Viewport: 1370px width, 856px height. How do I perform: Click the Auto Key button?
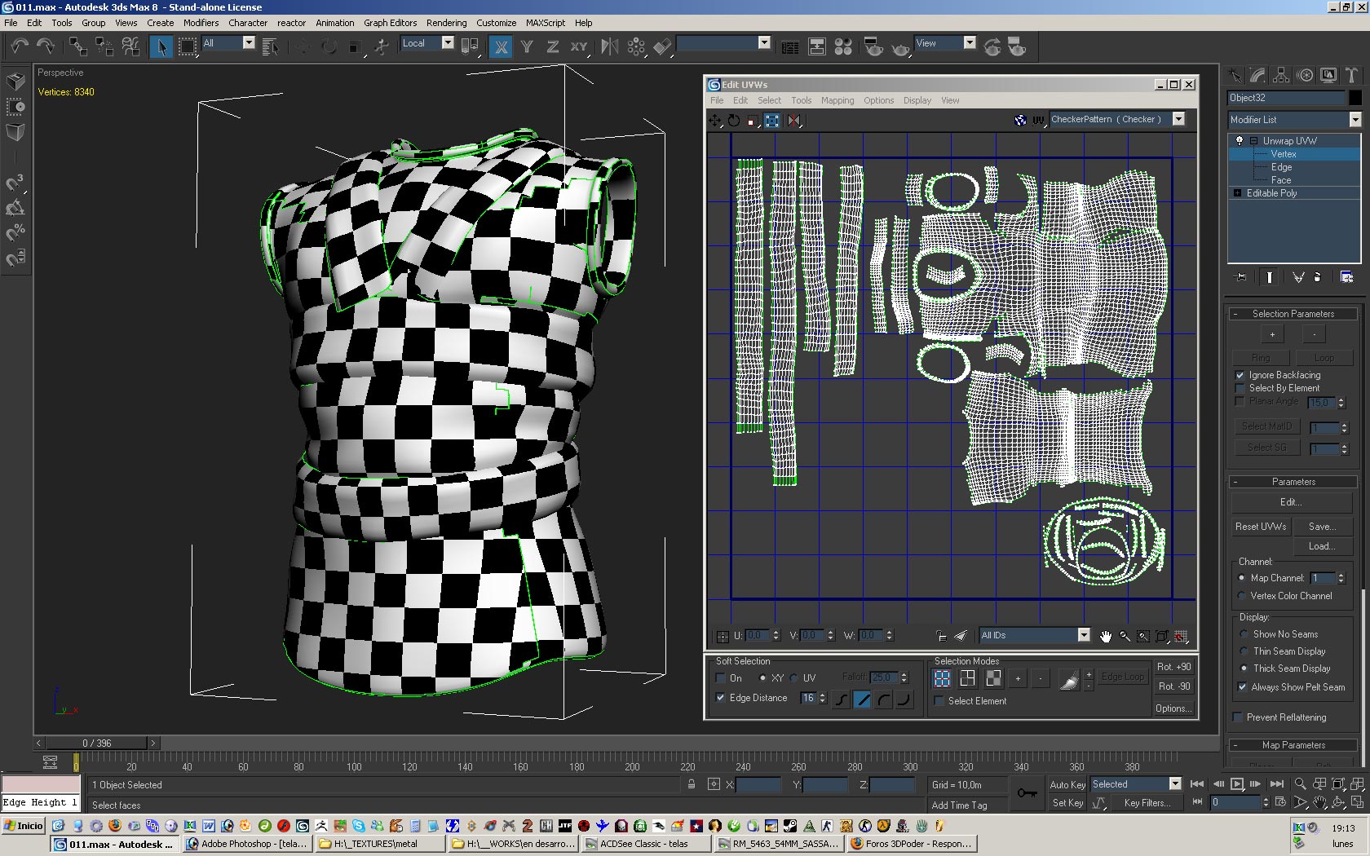tap(1067, 785)
